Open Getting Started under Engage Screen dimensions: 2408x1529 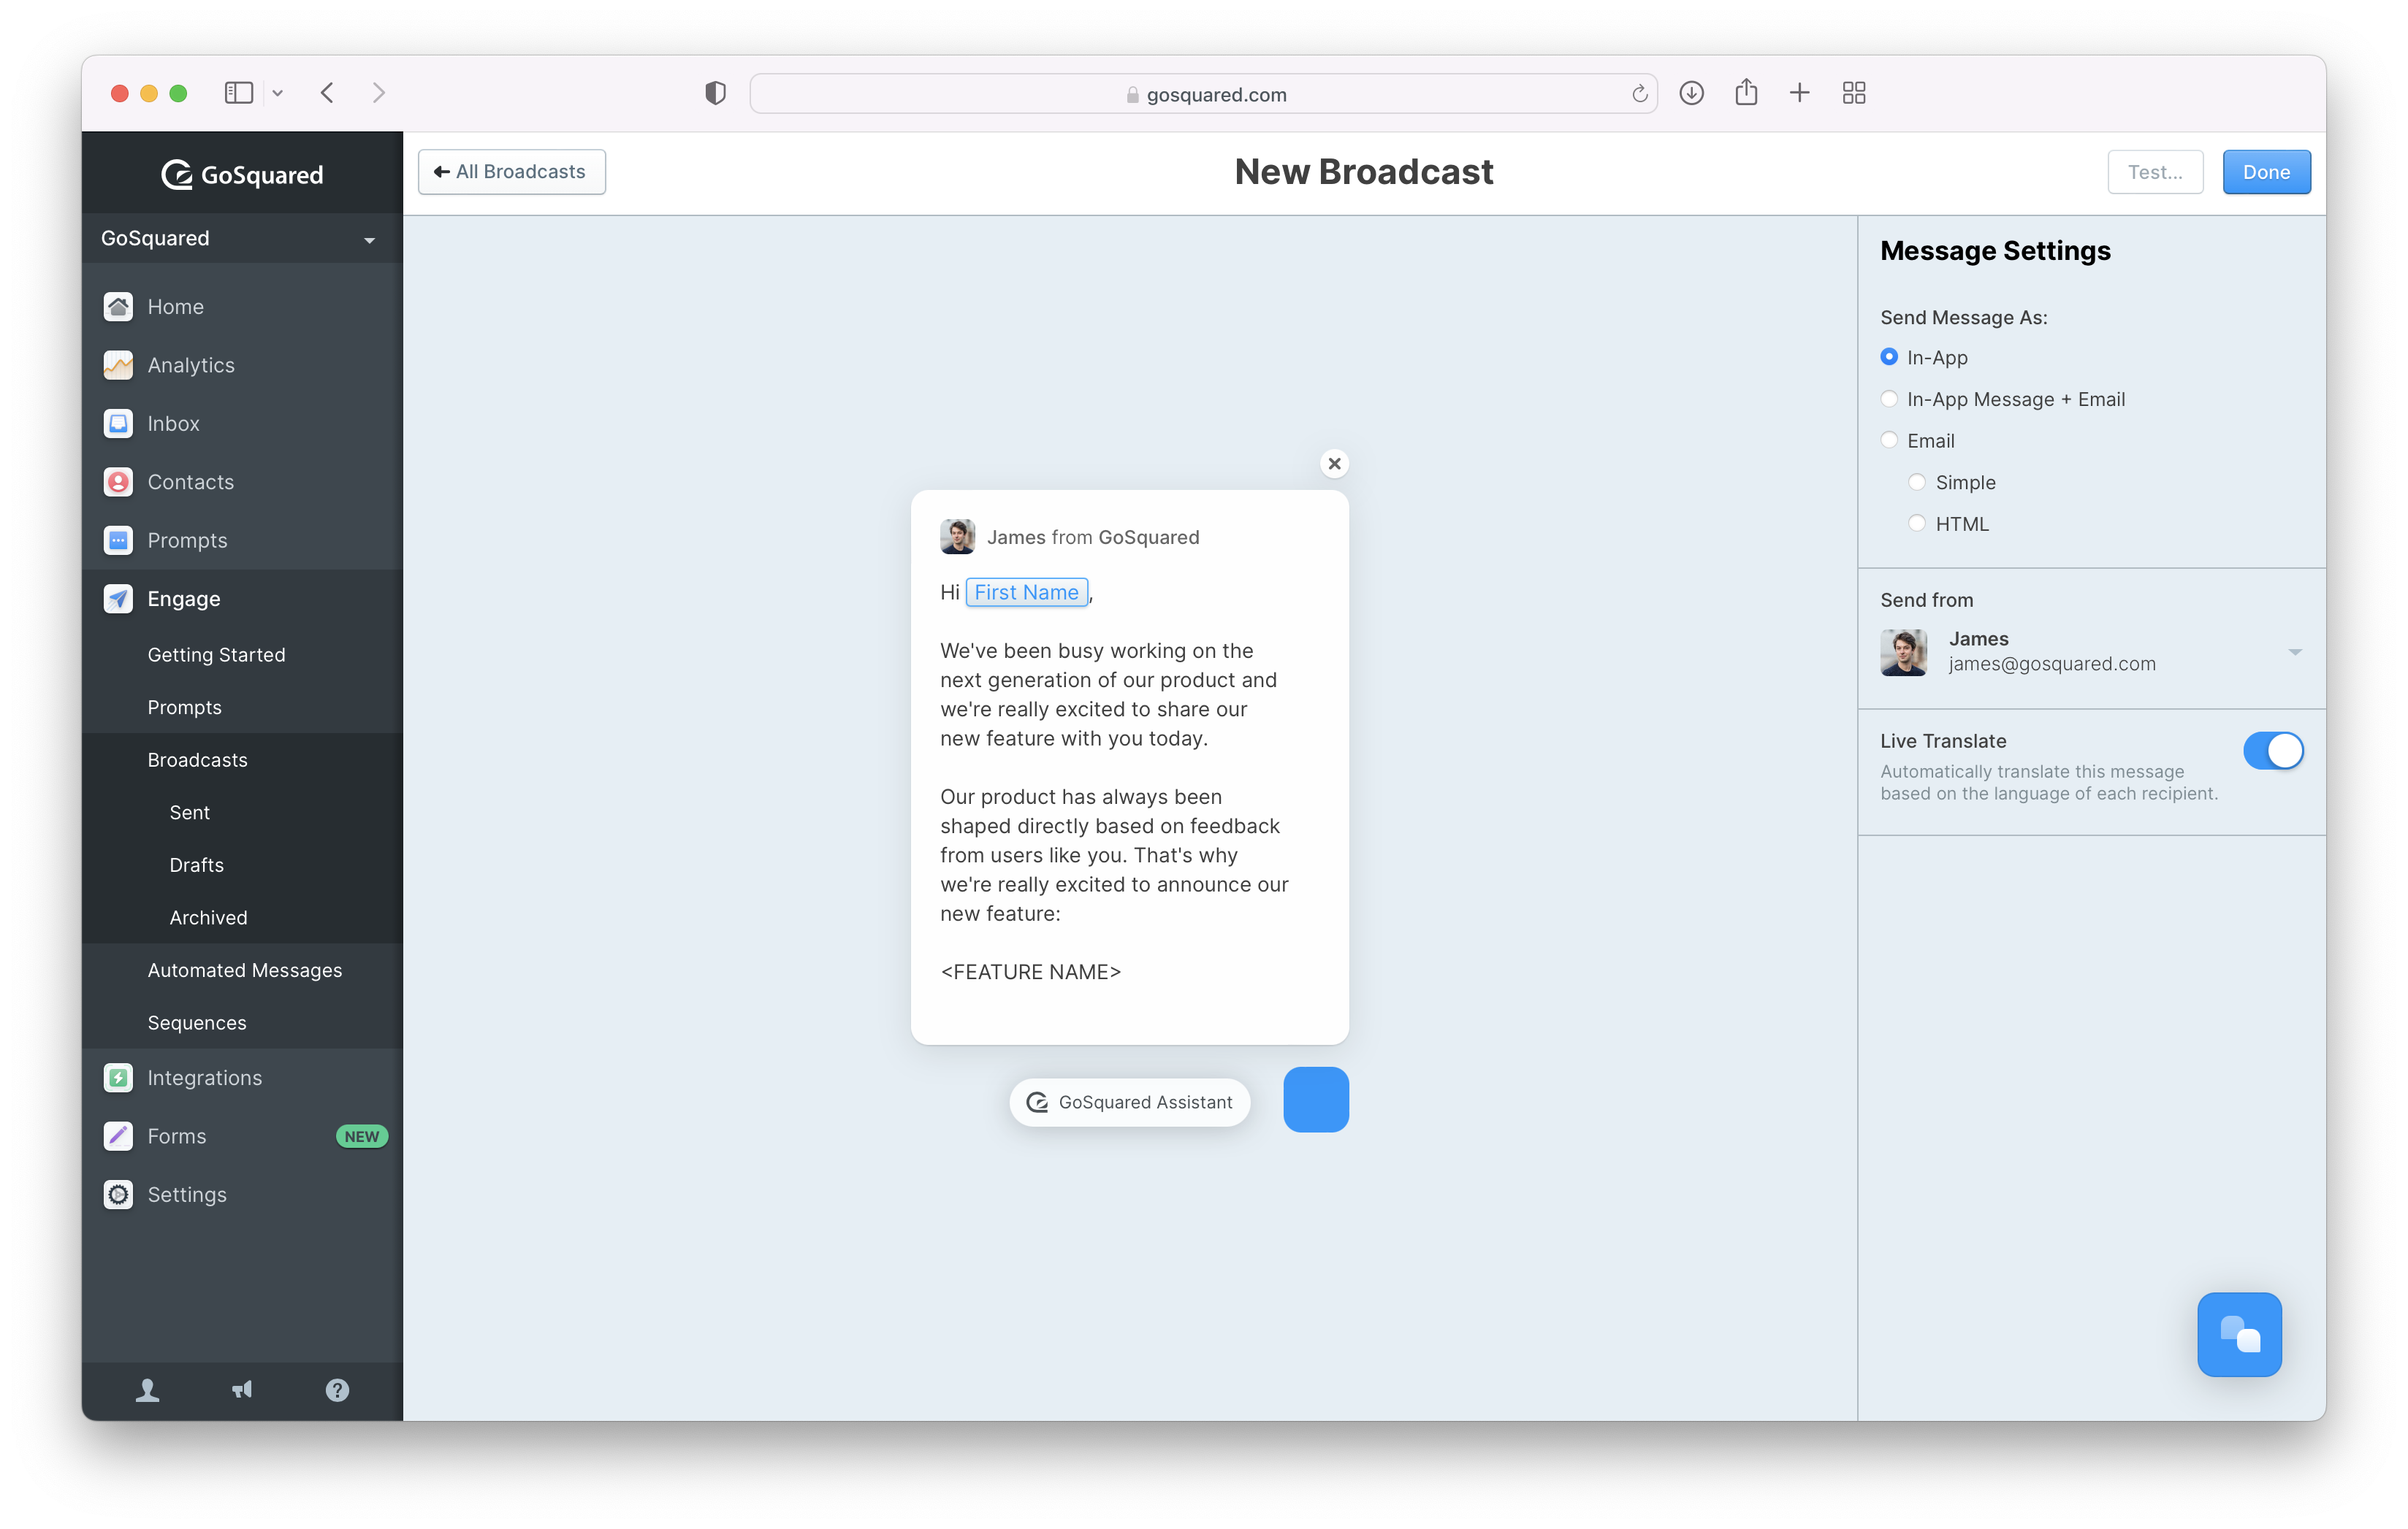tap(216, 654)
